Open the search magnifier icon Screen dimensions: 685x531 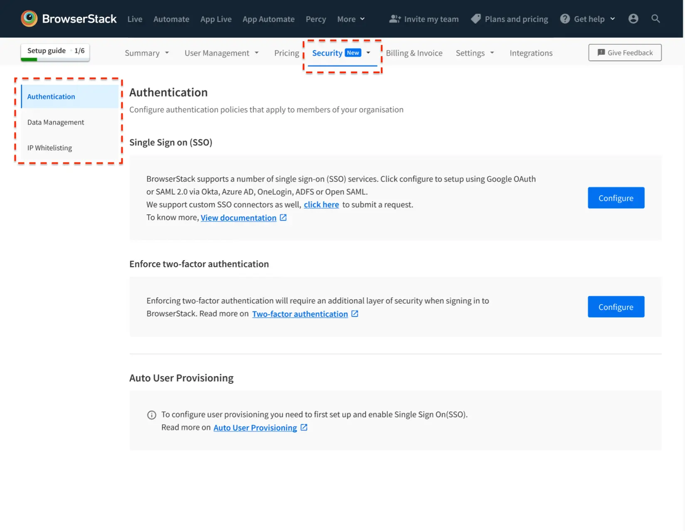click(x=655, y=19)
